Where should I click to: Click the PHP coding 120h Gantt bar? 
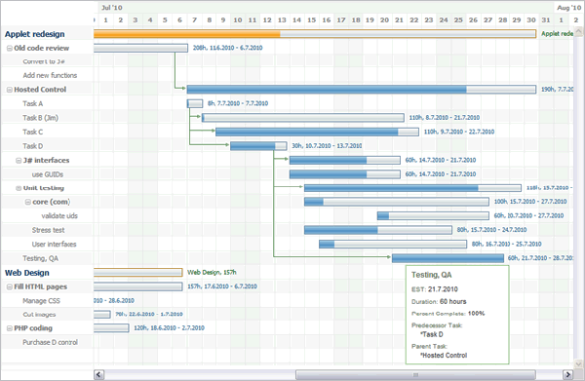[x=111, y=328]
